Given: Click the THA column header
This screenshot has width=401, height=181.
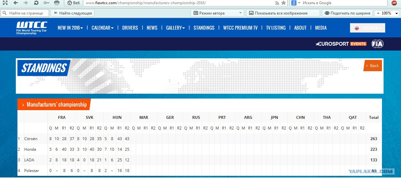Looking at the screenshot, I should 327,117.
